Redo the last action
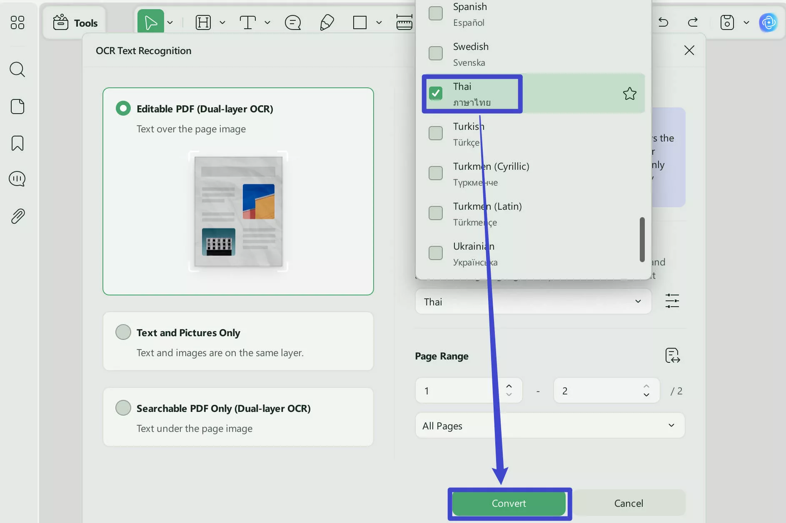 (693, 22)
